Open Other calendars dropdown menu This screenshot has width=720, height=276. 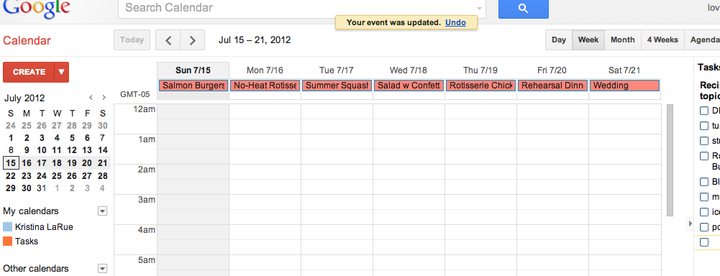pos(102,269)
